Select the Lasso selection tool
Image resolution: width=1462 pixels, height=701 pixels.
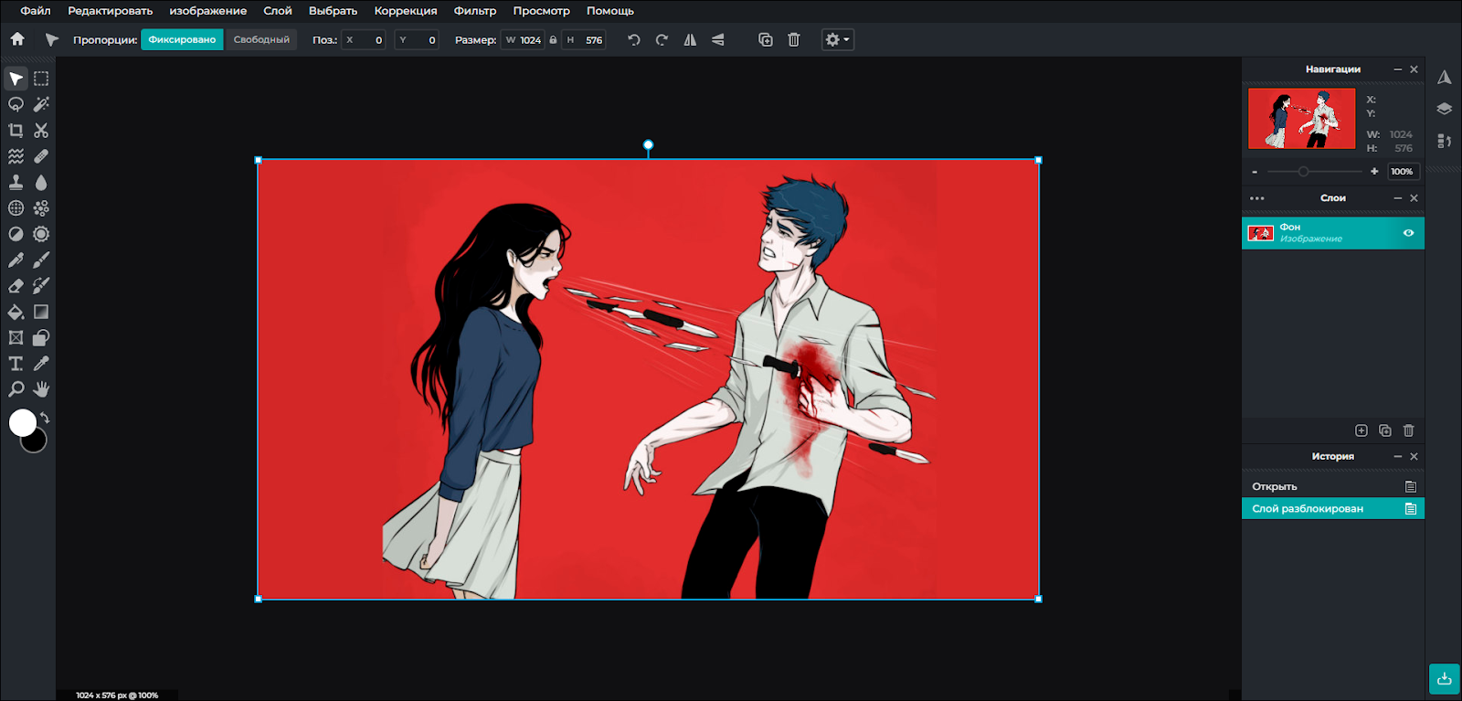coord(16,104)
